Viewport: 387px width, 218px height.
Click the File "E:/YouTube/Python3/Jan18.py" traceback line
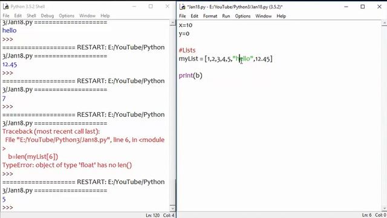click(85, 140)
